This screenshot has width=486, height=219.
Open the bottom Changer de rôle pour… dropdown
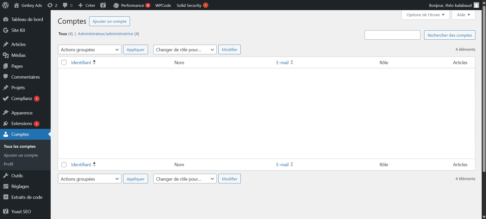coord(185,179)
